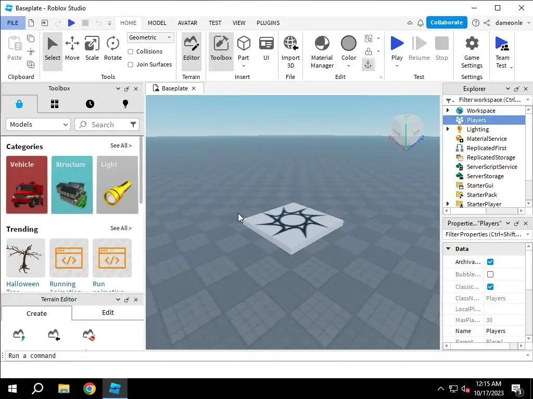Viewport: 533px width, 399px height.
Task: Click the Color circle button
Action: pos(348,44)
